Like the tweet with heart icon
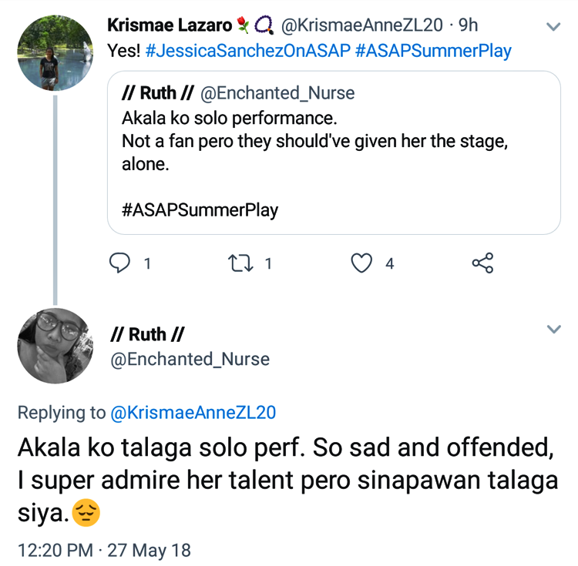578x566 pixels. point(361,263)
